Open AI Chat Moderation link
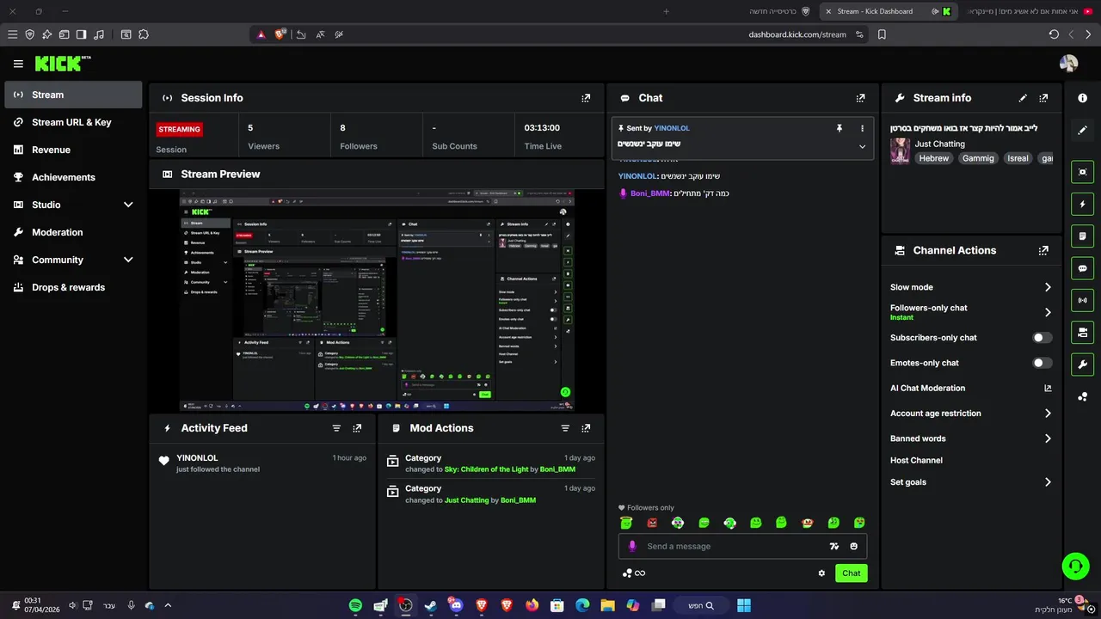 pyautogui.click(x=971, y=389)
